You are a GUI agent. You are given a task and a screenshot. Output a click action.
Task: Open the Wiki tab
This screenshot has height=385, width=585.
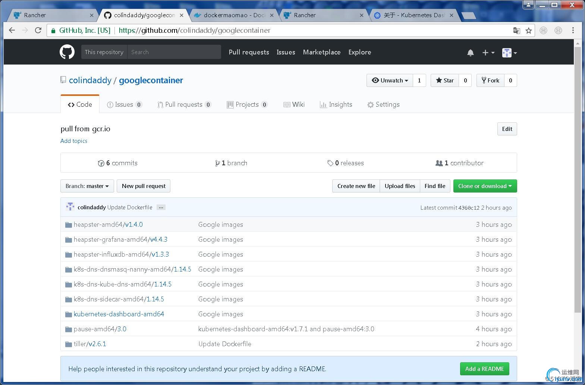[294, 104]
